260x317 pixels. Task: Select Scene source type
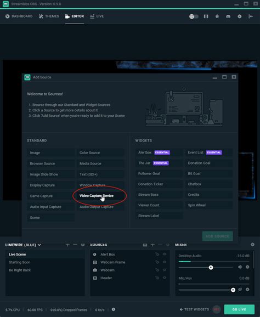(51, 218)
